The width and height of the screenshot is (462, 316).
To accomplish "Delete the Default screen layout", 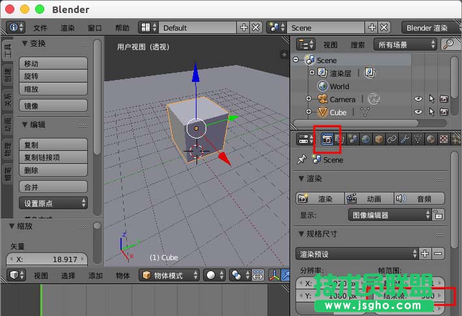I will pos(256,27).
